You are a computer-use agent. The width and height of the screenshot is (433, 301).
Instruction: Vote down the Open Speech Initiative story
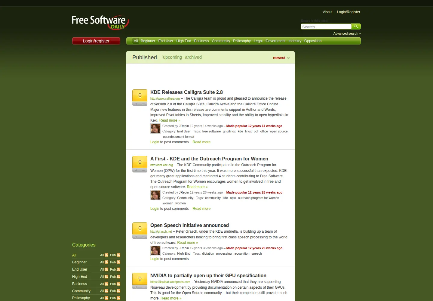(143, 237)
